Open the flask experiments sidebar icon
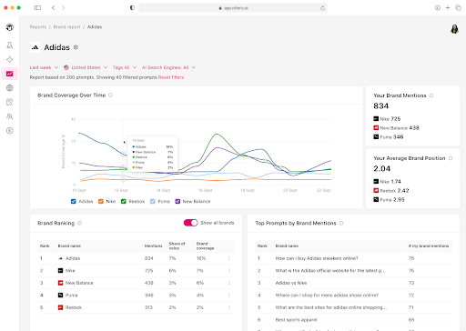 [x=10, y=45]
